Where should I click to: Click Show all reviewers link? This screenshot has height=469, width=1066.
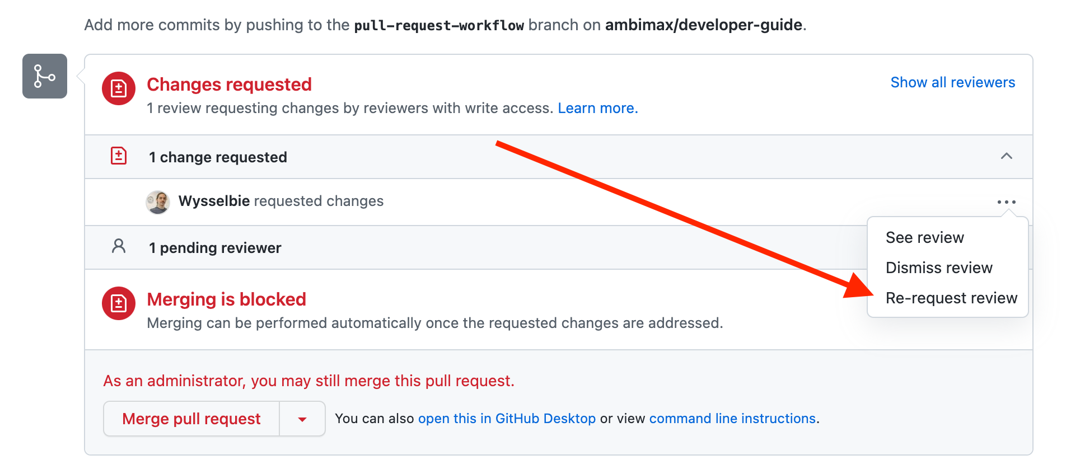click(952, 82)
